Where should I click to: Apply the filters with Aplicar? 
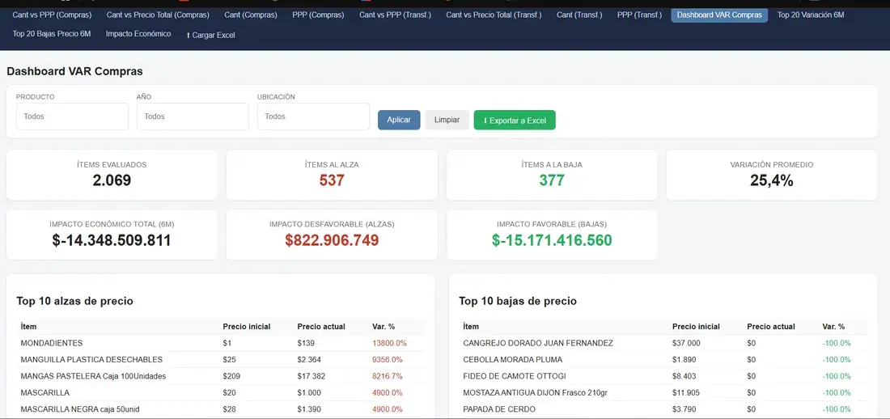point(399,120)
